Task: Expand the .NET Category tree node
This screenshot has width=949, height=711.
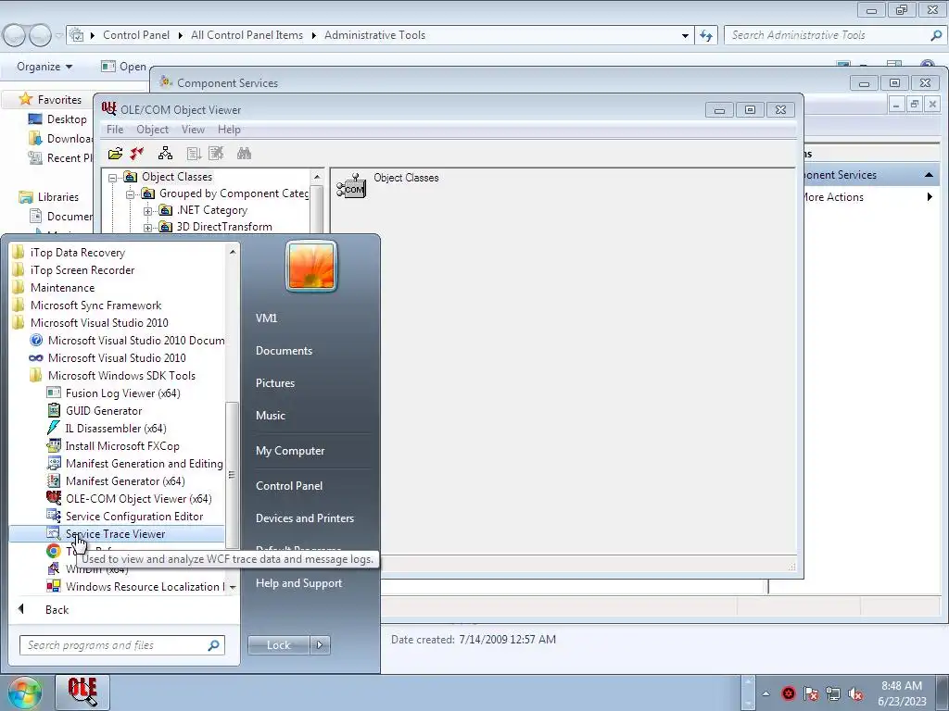Action: (x=147, y=211)
